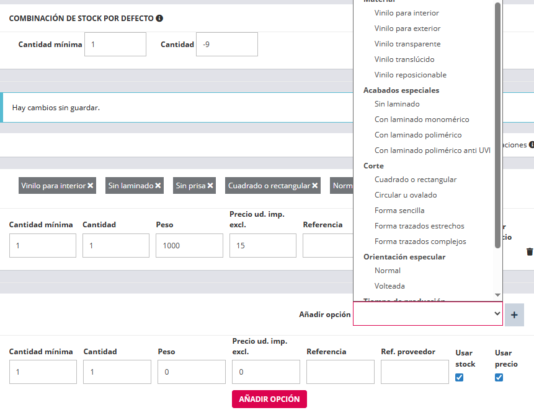Select 'Volteada' orientation option
Image resolution: width=534 pixels, height=418 pixels.
pyautogui.click(x=389, y=286)
